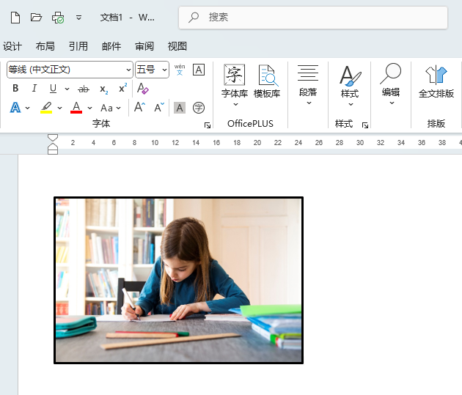Click the character border icon
Viewport: 462px width, 395px height.
199,70
